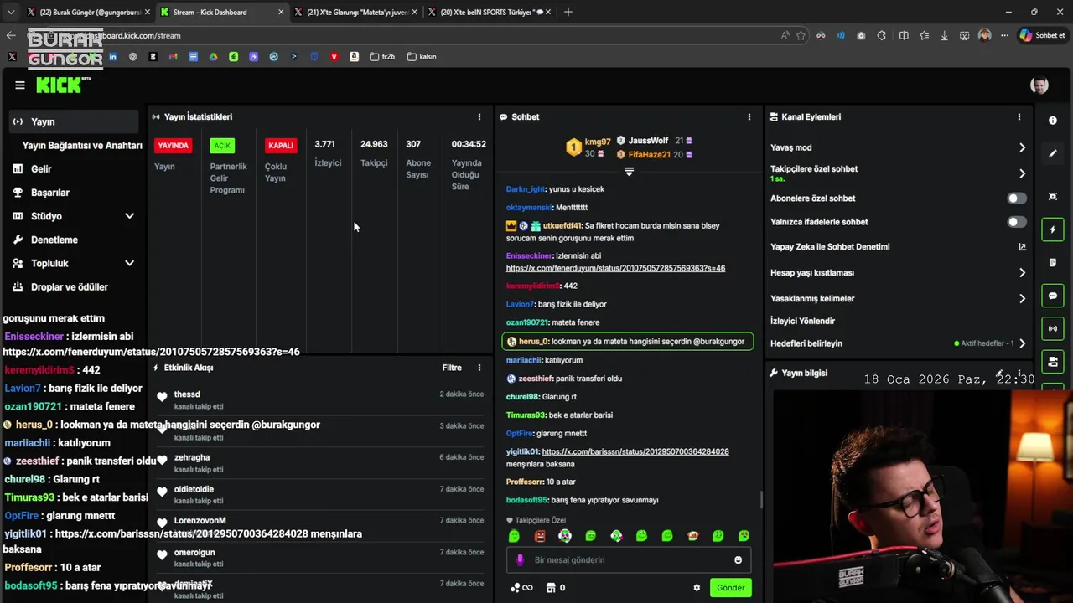
Task: Open chat settings gear icon
Action: point(697,588)
